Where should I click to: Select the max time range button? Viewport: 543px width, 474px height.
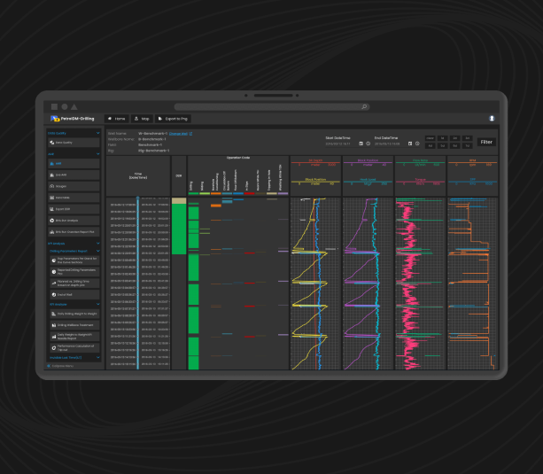pos(431,138)
